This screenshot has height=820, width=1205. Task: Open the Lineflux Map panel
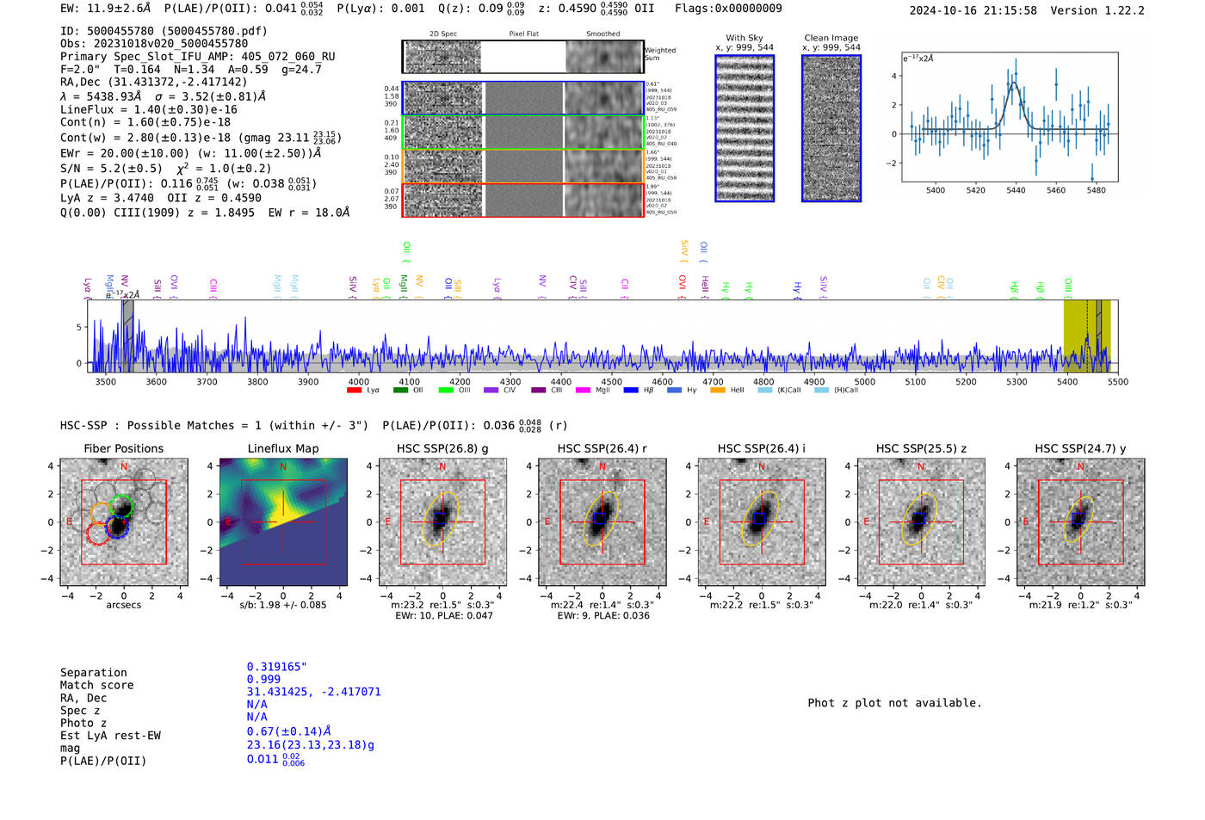pos(283,521)
